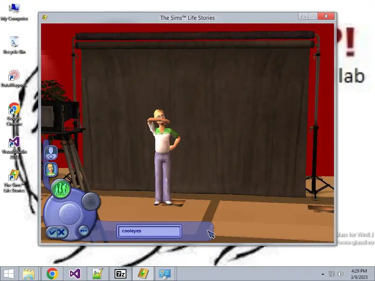Screen dimensions: 375x281
Task: Click the family name field 'cooleyes'
Action: (x=149, y=231)
